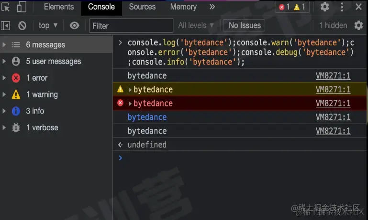Click the inspect element picker icon
This screenshot has width=368, height=220.
pyautogui.click(x=6, y=7)
